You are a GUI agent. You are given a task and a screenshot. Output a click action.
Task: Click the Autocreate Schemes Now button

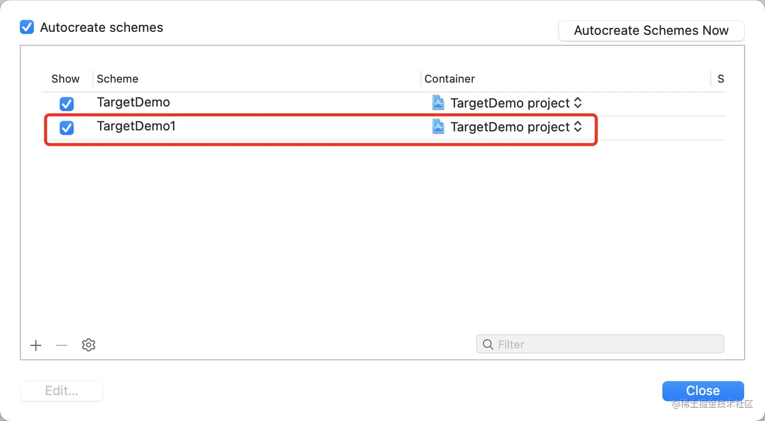click(651, 30)
